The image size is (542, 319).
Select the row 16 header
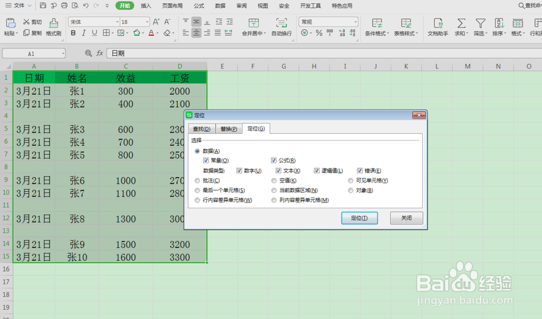(x=6, y=269)
